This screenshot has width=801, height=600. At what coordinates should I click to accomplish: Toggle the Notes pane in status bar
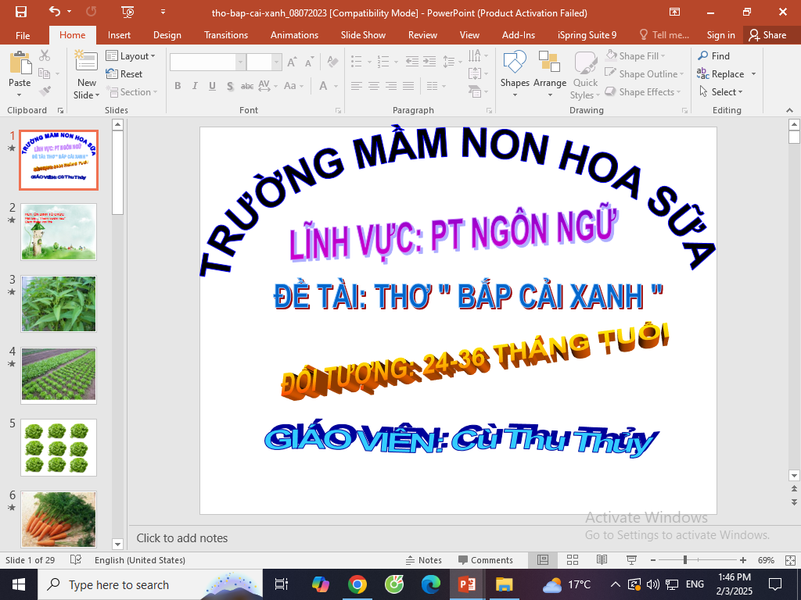(x=423, y=560)
